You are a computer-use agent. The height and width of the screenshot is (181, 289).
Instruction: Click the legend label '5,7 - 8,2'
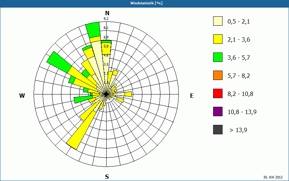(x=239, y=76)
